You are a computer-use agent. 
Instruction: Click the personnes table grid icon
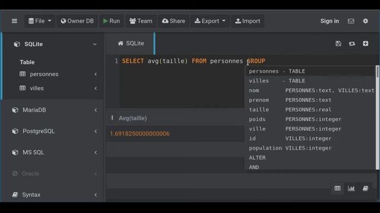23,74
